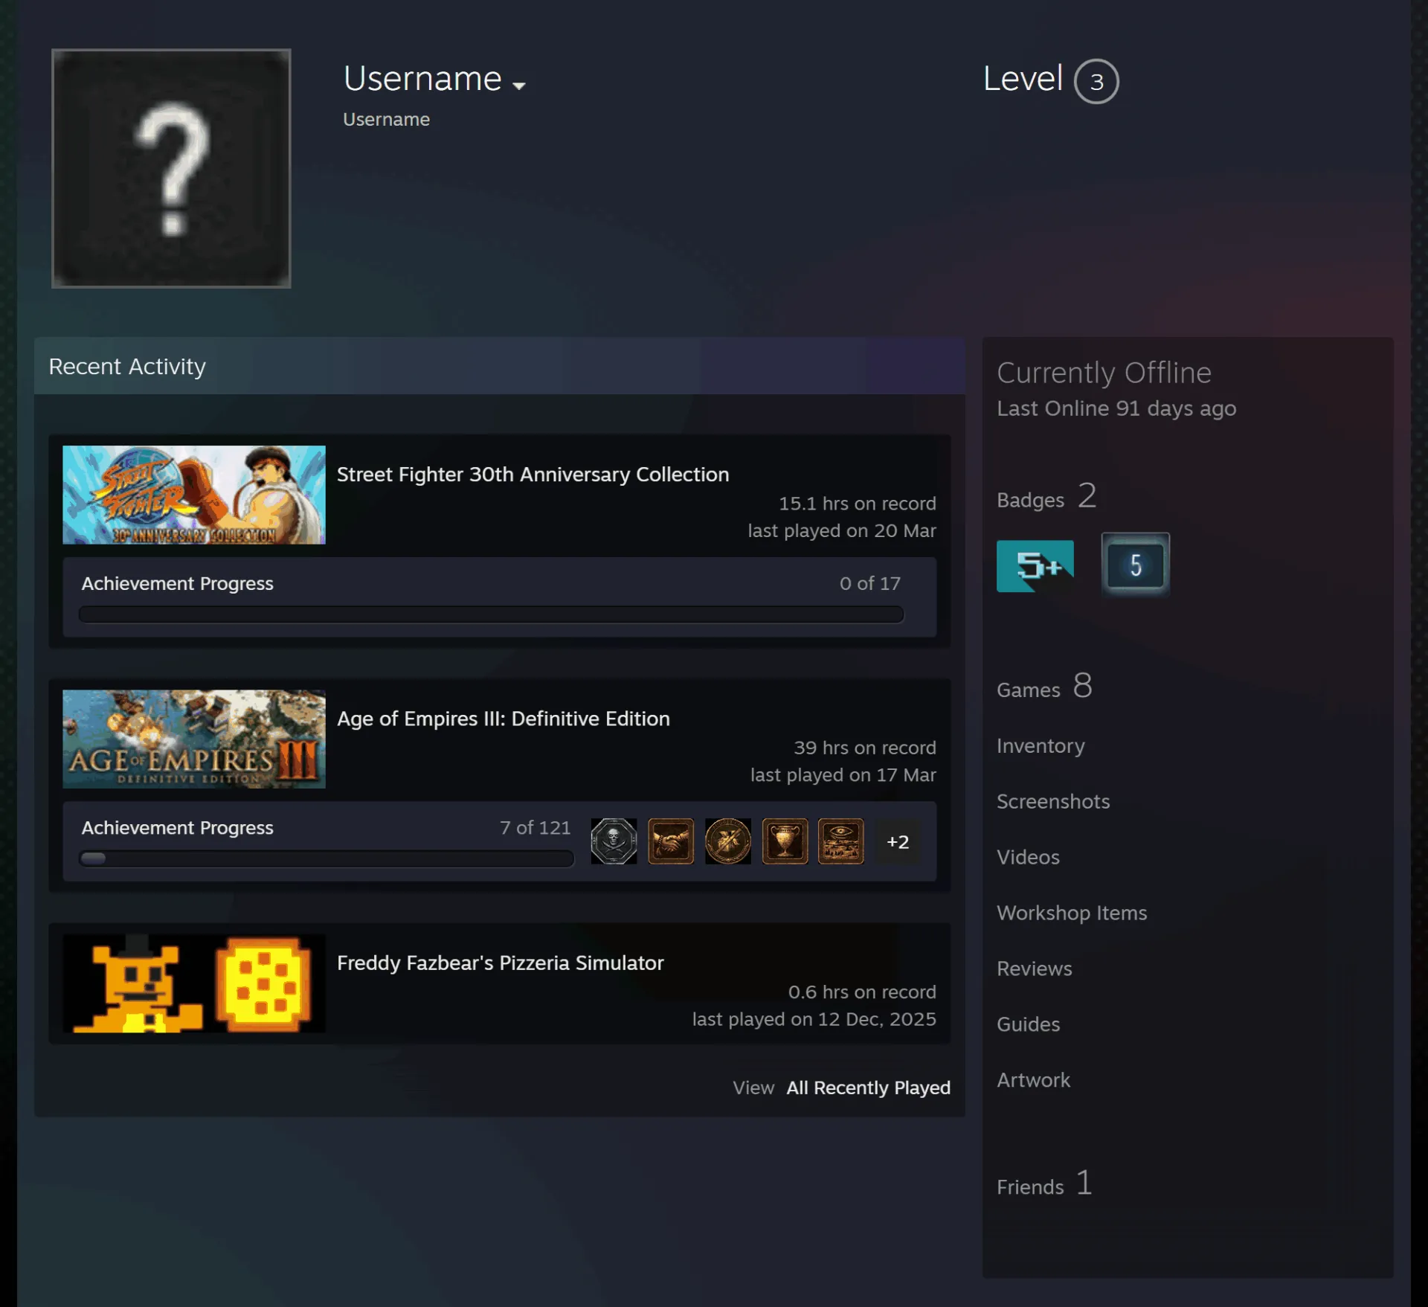Expand the Username dropdown arrow
Image resolution: width=1428 pixels, height=1307 pixels.
(x=519, y=86)
